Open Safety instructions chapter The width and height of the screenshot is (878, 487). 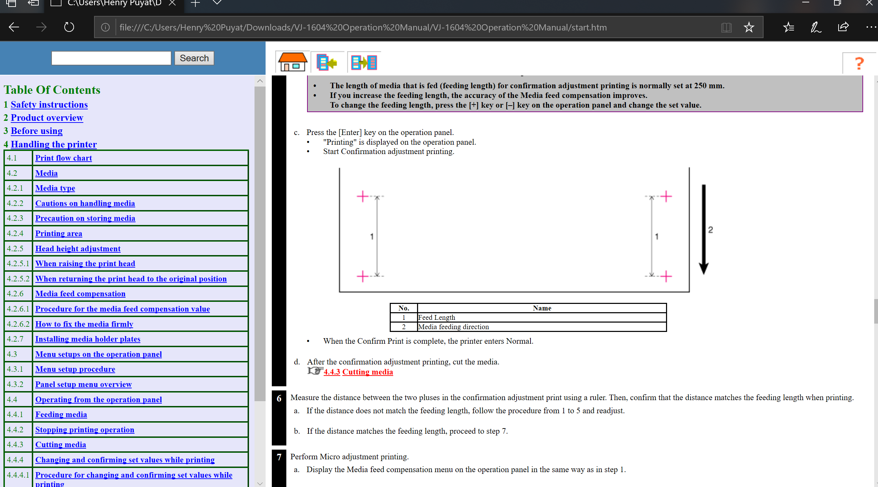click(49, 105)
